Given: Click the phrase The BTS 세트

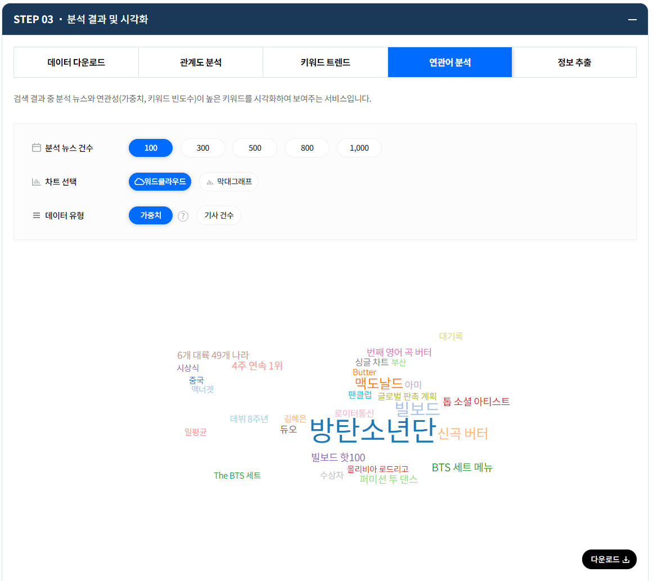Looking at the screenshot, I should (x=237, y=476).
